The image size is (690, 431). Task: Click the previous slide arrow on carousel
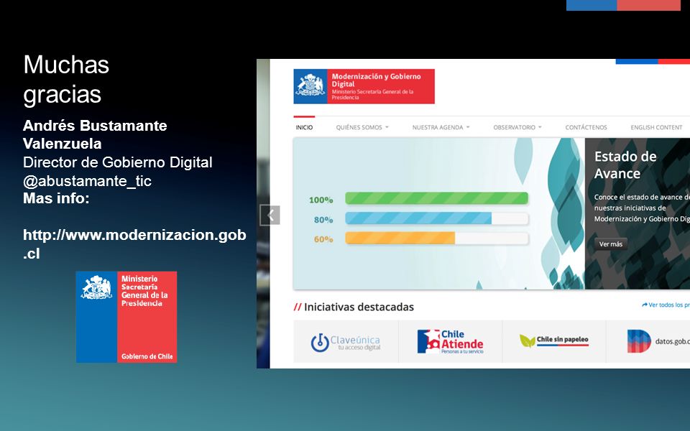[270, 215]
